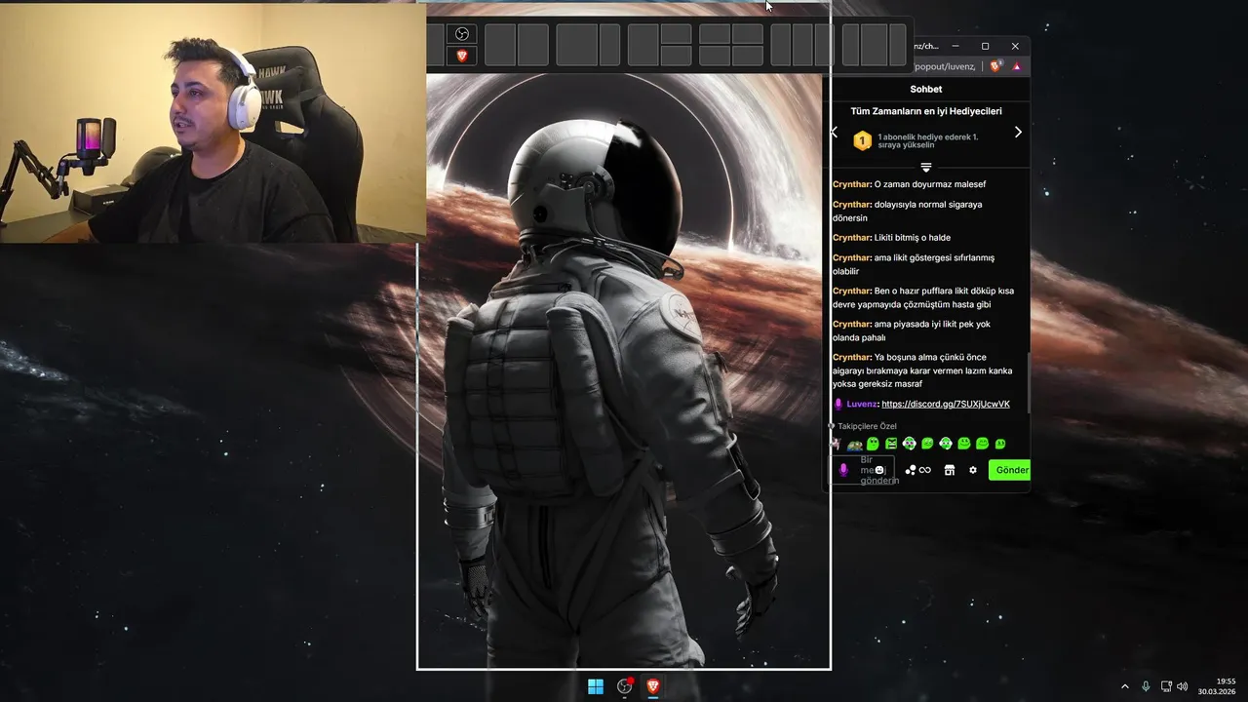Snap to left zone of half-plus-stacked layout
The width and height of the screenshot is (1248, 702).
pos(643,45)
